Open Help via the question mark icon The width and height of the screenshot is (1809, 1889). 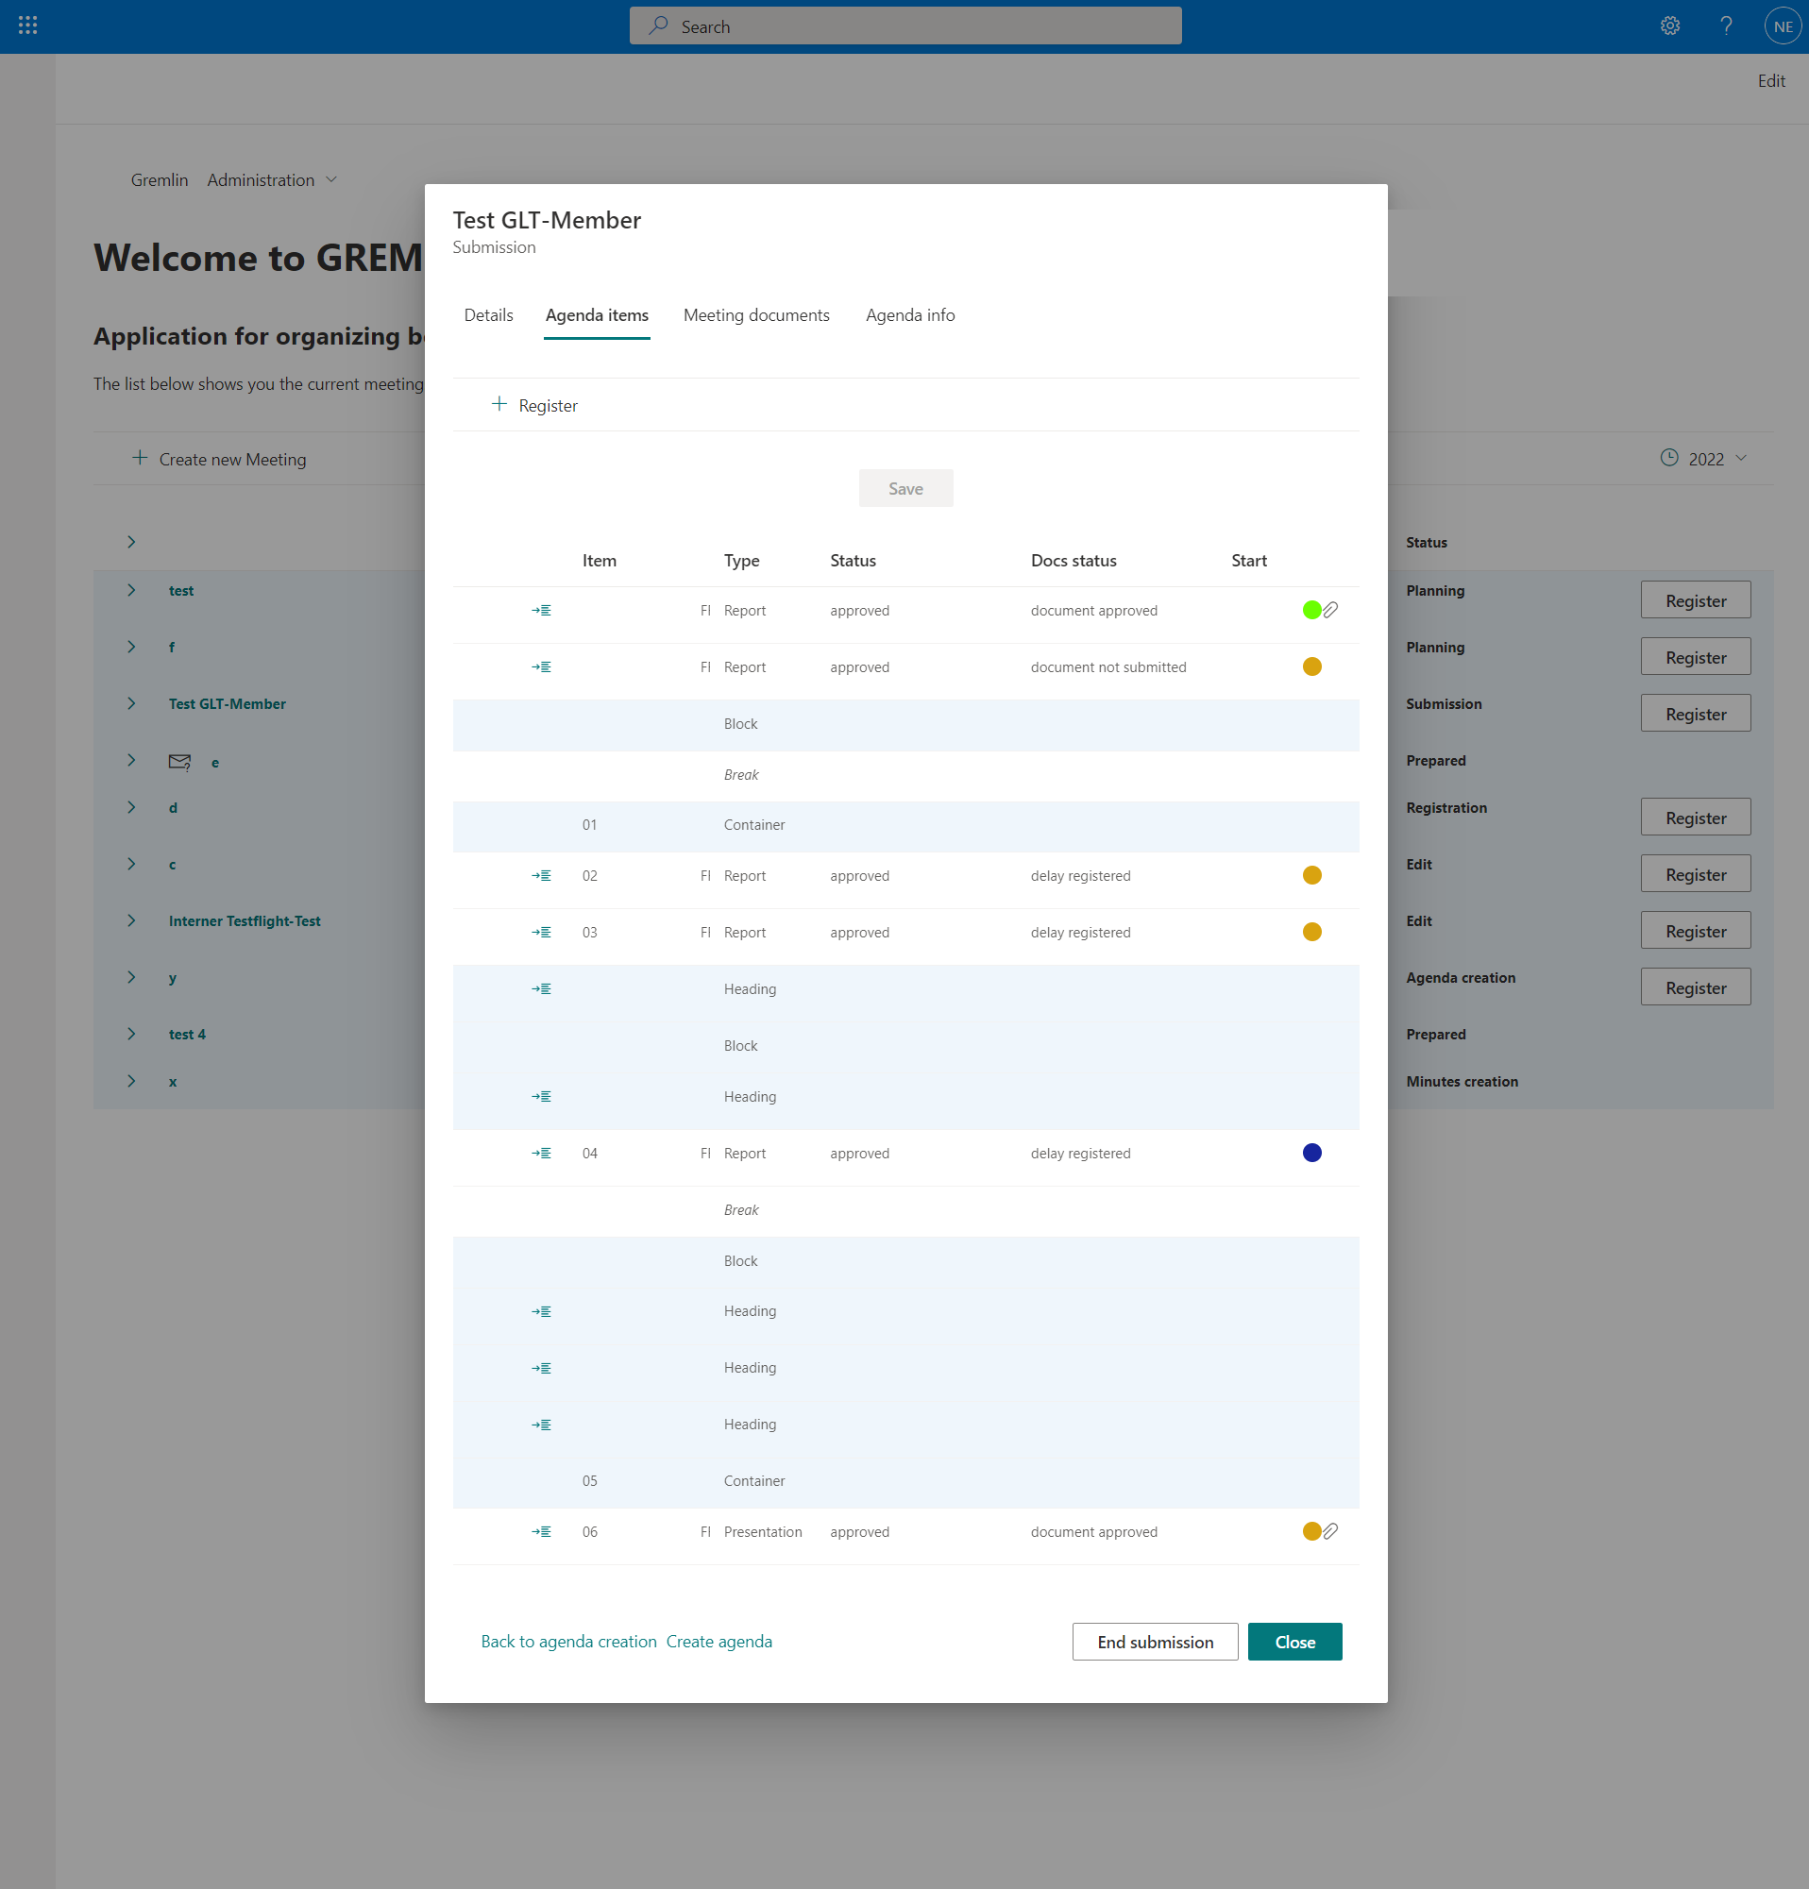[x=1725, y=25]
